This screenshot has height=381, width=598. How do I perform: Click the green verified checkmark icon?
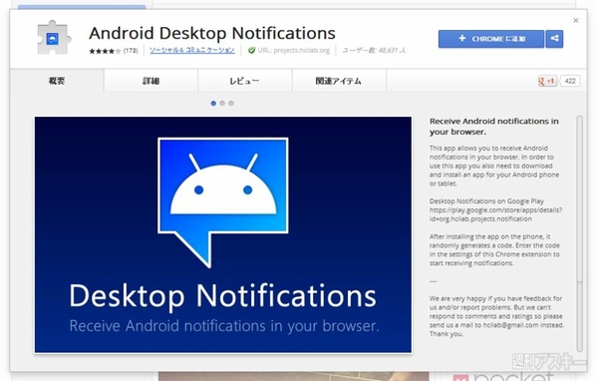click(252, 51)
